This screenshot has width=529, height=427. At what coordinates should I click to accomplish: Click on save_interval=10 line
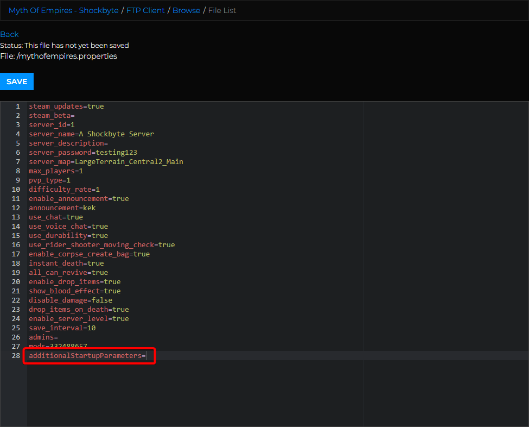coord(62,328)
